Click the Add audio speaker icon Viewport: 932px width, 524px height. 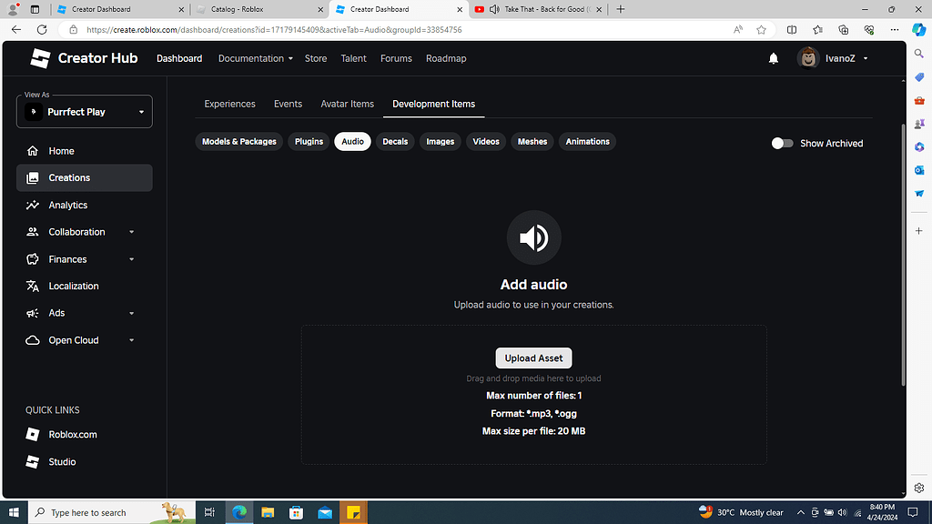pos(533,237)
